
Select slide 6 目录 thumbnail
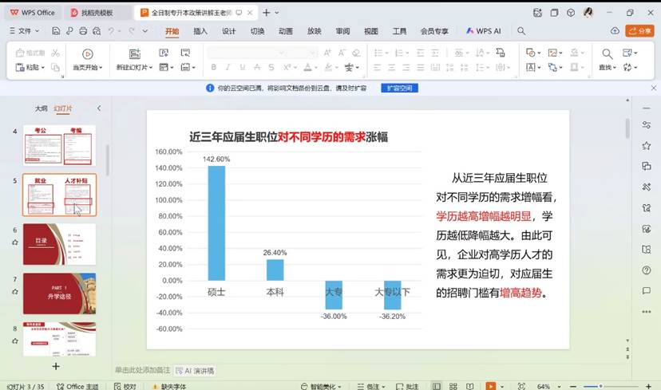[59, 244]
